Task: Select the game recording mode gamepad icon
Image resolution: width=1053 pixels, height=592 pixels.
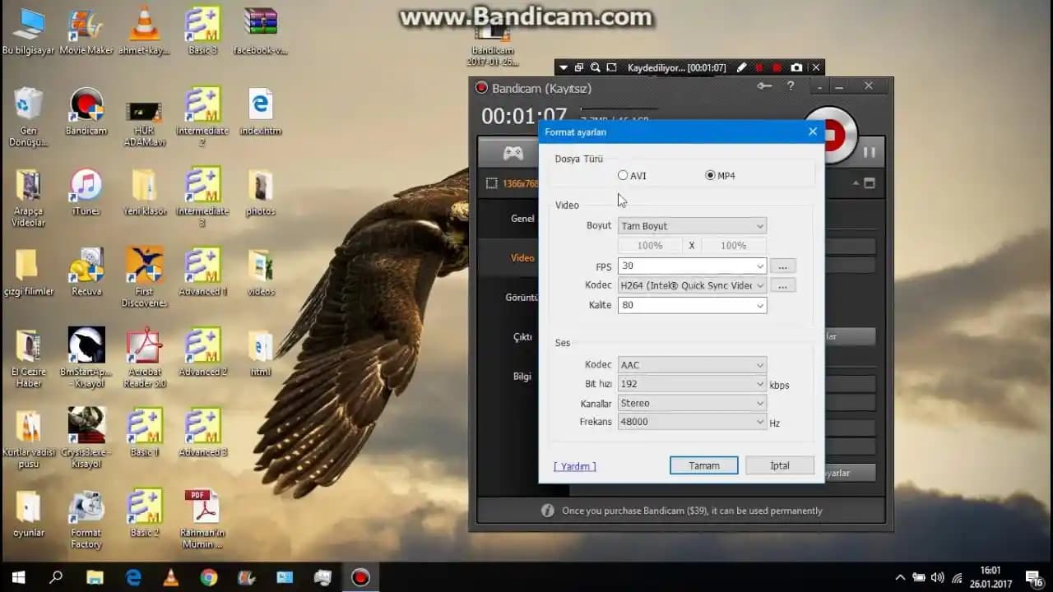Action: click(x=513, y=153)
